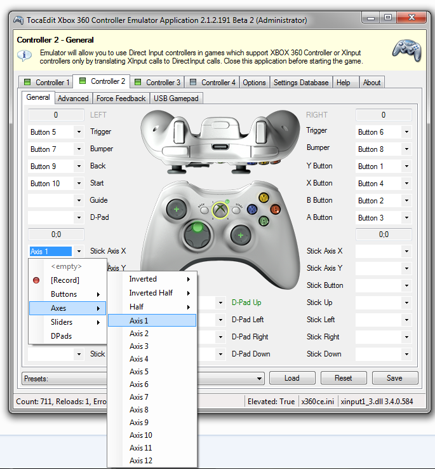Click the Xbox Guide button on controller
This screenshot has height=469, width=435.
point(220,210)
